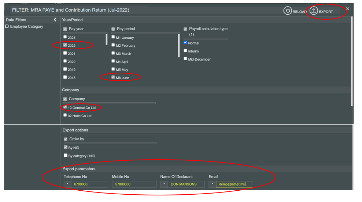Screen dimensions: 362x202
Task: Tick the M1 January pay period
Action: (x=114, y=37)
